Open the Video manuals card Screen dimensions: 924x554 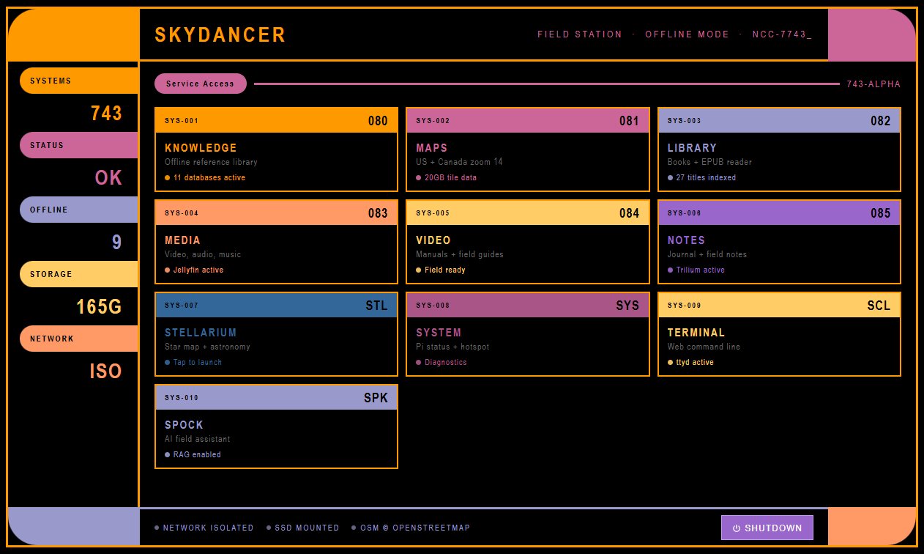click(x=527, y=242)
